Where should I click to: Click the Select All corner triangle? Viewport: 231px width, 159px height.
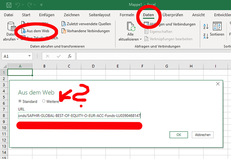pos(4,66)
